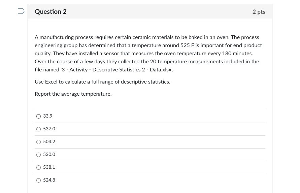This screenshot has height=193, width=300.
Task: Click the 'Report the average temperature' line
Action: pyautogui.click(x=73, y=94)
